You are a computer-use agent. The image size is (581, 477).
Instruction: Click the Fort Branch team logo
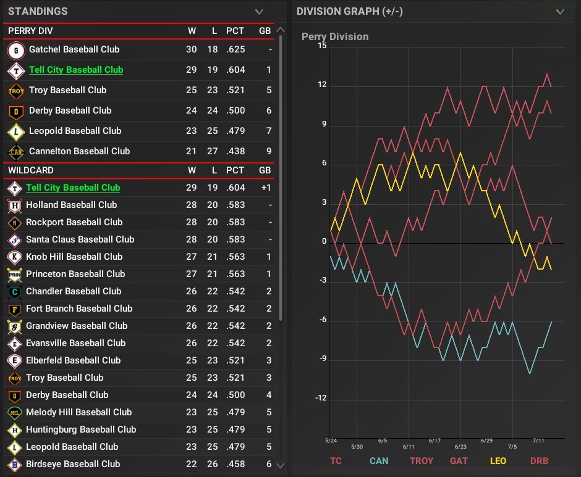(x=14, y=309)
